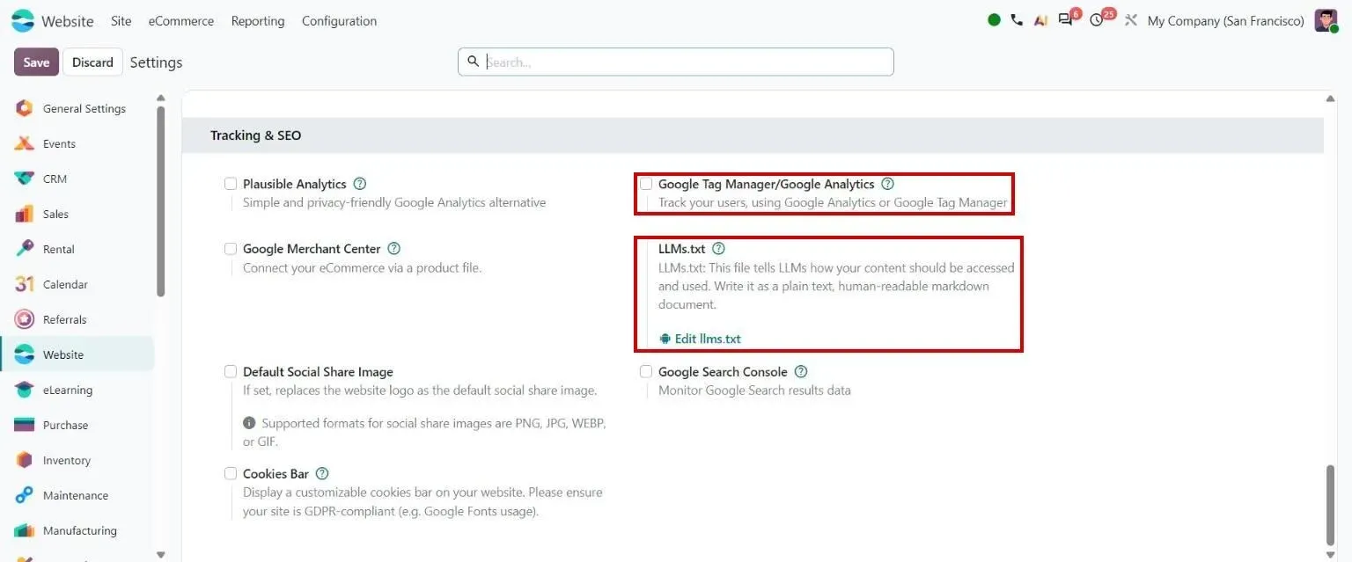Viewport: 1352px width, 562px height.
Task: Open the Purchase card icon
Action: (x=25, y=426)
